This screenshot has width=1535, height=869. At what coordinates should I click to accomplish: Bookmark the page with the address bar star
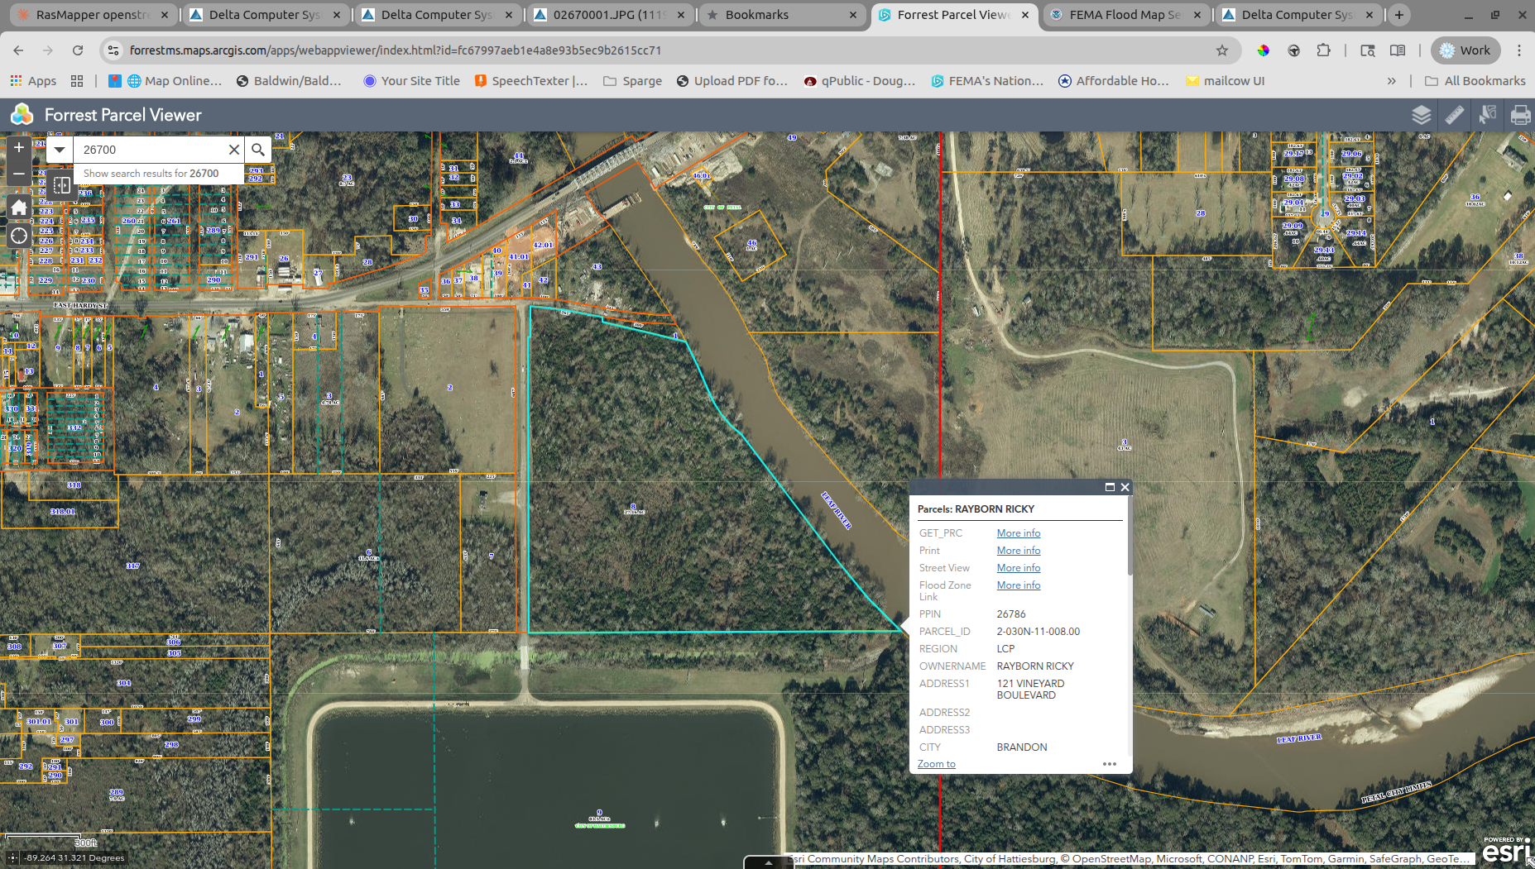point(1222,50)
